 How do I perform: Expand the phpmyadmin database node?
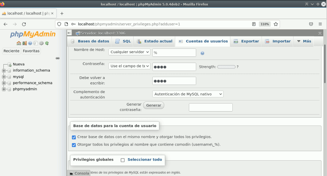pos(4,89)
